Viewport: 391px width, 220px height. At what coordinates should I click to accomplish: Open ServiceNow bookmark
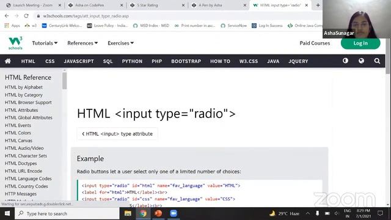tap(233, 26)
